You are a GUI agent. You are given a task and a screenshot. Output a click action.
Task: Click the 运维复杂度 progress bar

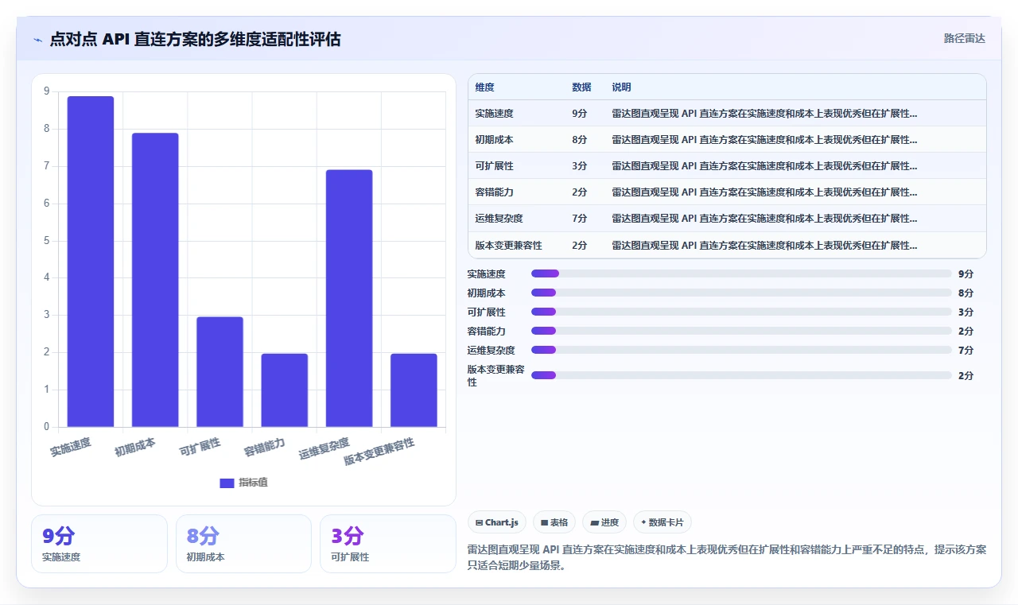point(741,350)
